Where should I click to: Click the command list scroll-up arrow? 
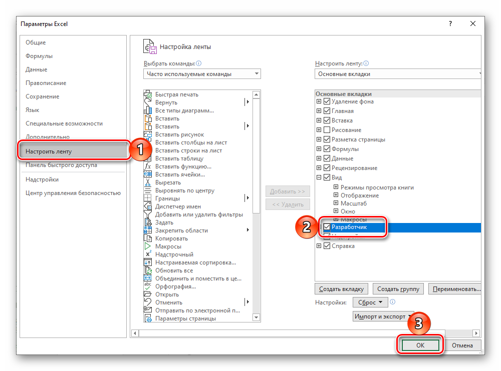point(256,94)
